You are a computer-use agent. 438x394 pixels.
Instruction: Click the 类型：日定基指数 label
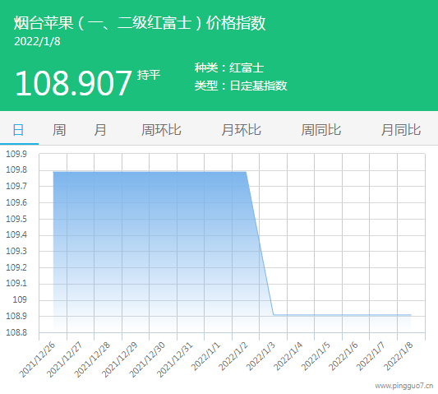[241, 86]
